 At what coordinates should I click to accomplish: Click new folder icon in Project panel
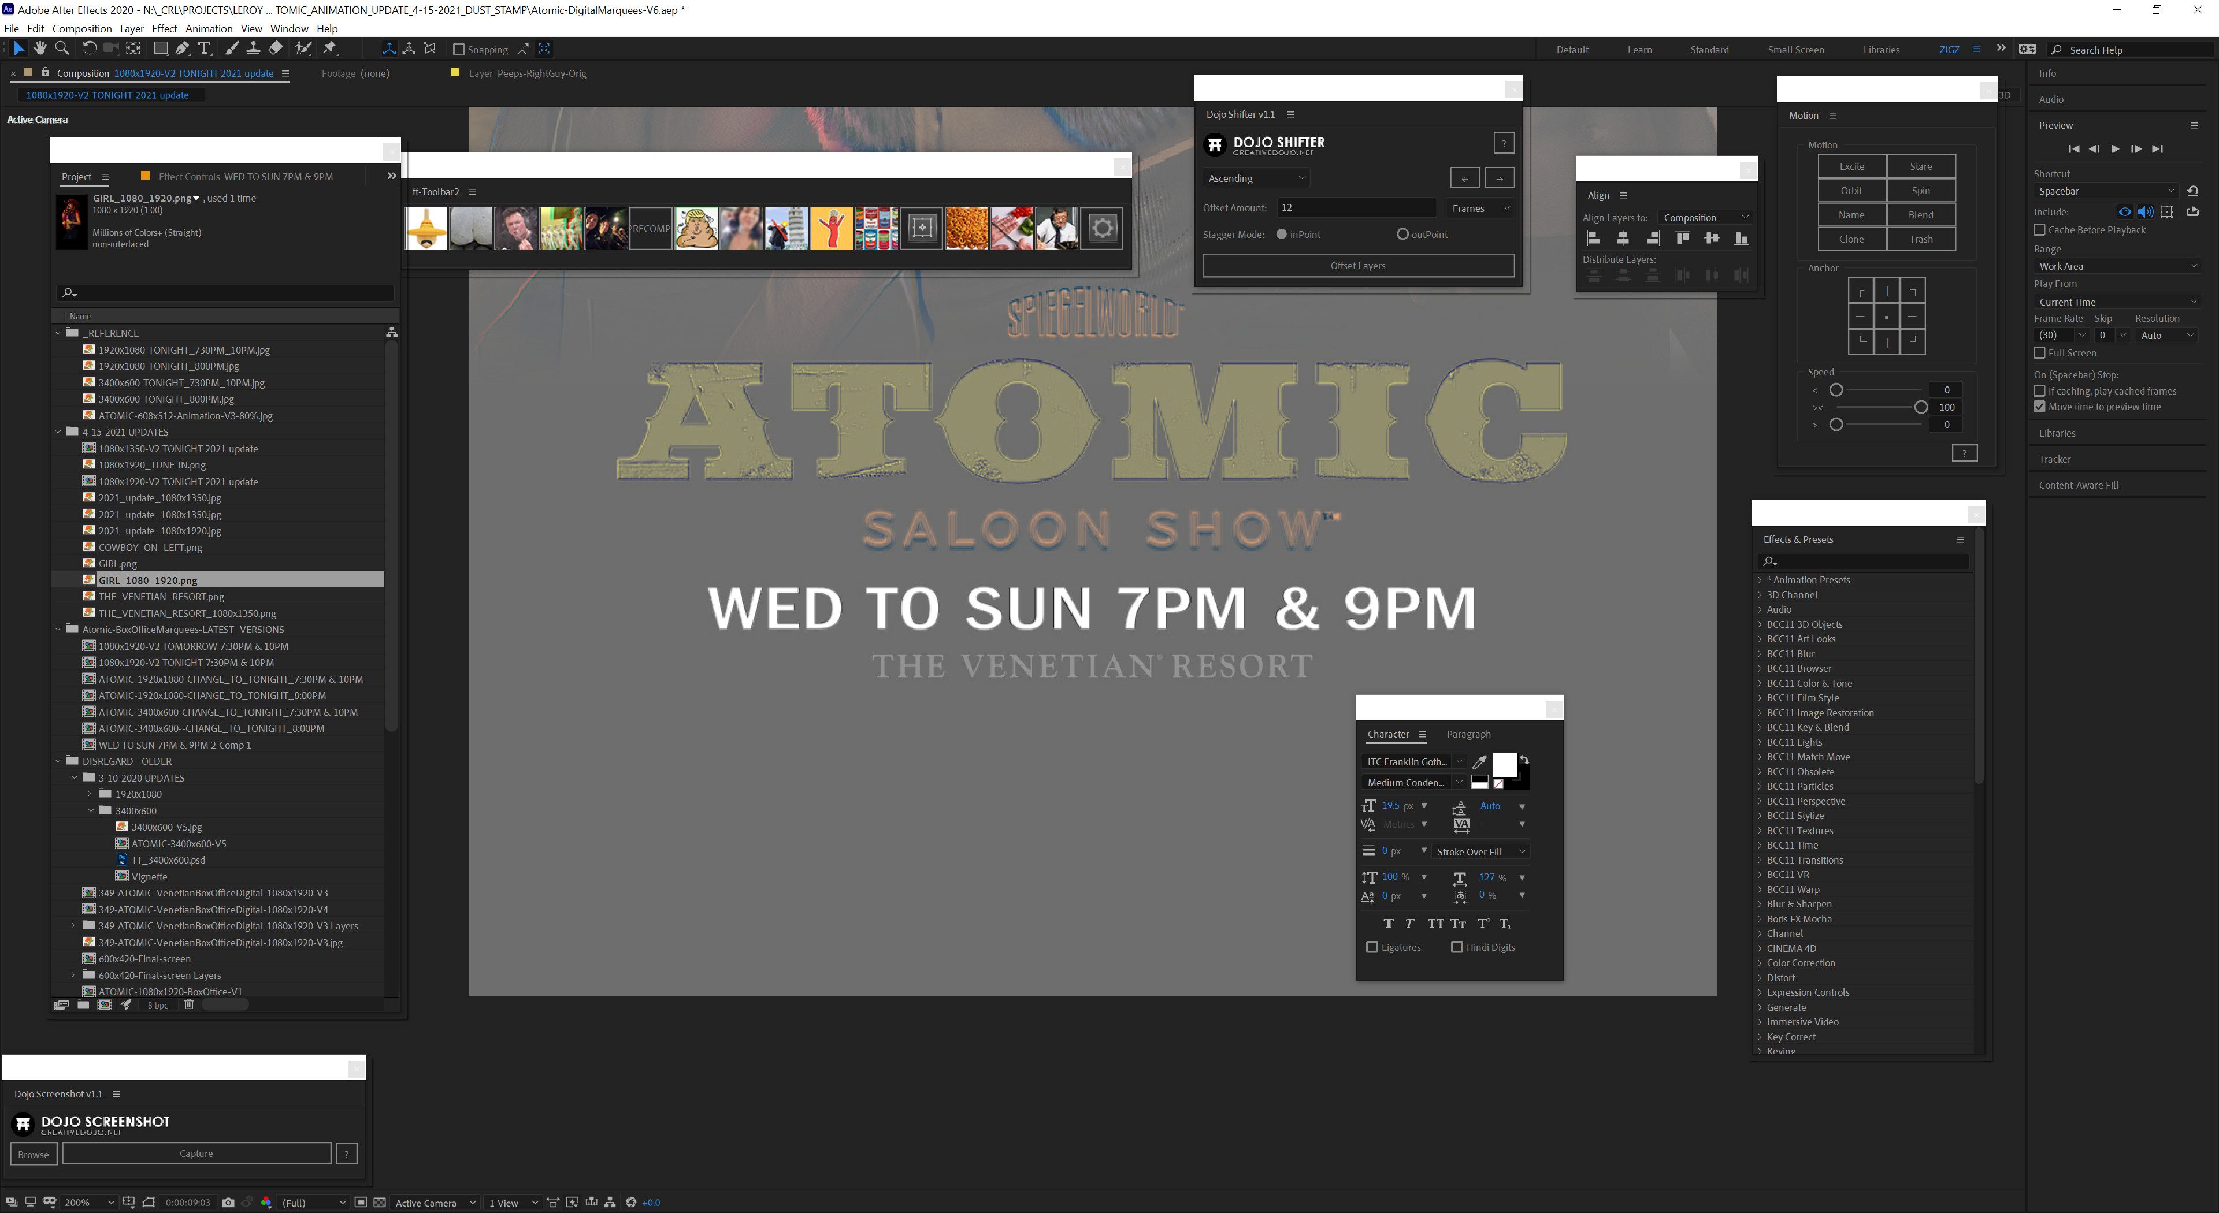[83, 1004]
